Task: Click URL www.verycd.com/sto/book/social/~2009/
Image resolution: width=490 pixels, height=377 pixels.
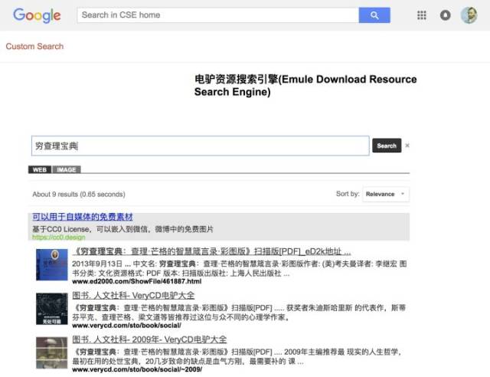Action: (137, 369)
